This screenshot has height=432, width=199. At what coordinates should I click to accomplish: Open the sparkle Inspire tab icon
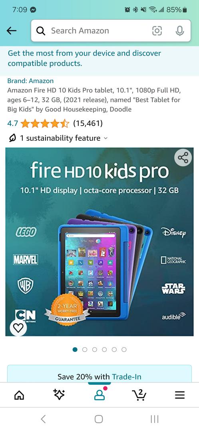(x=59, y=395)
